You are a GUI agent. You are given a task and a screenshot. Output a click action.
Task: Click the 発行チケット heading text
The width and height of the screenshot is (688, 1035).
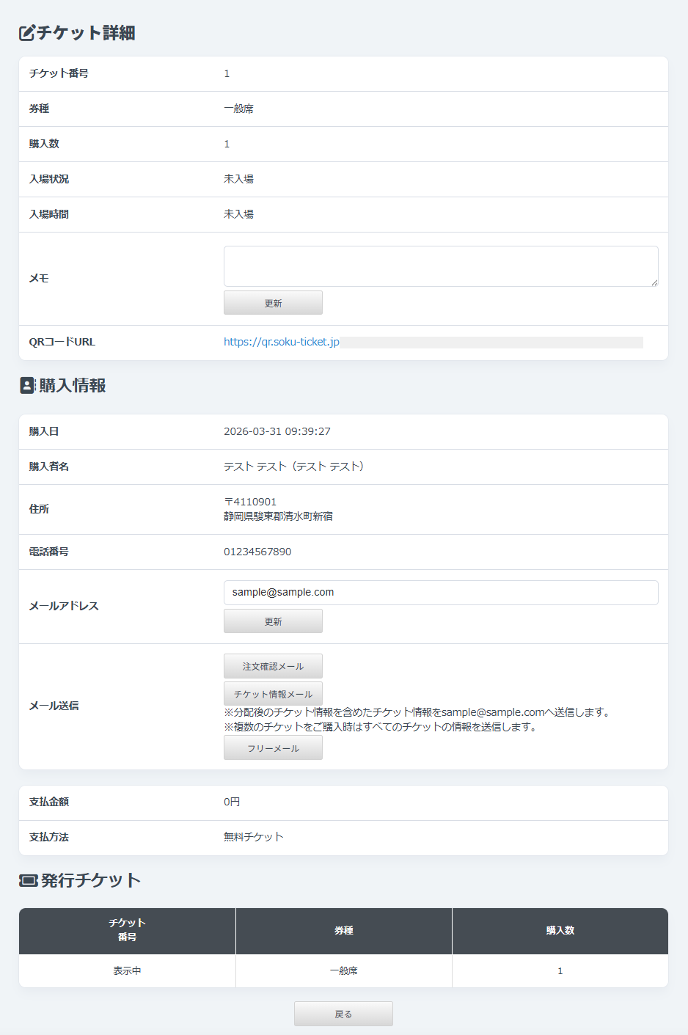[x=90, y=880]
